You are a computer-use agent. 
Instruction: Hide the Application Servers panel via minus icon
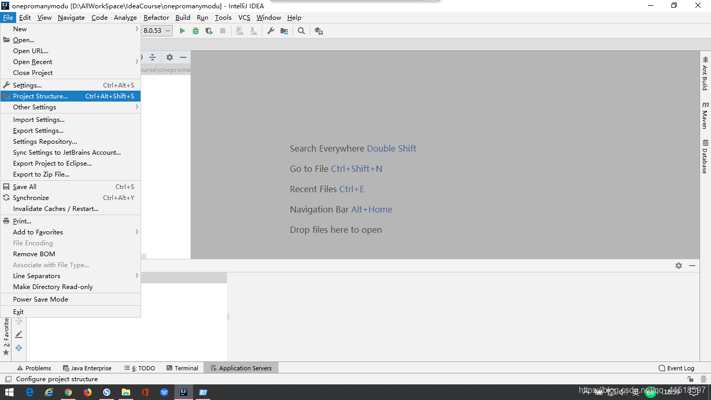click(692, 266)
